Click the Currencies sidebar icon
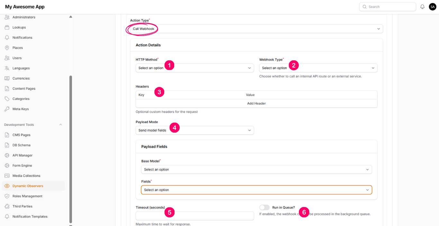439x226 pixels. pyautogui.click(x=7, y=78)
